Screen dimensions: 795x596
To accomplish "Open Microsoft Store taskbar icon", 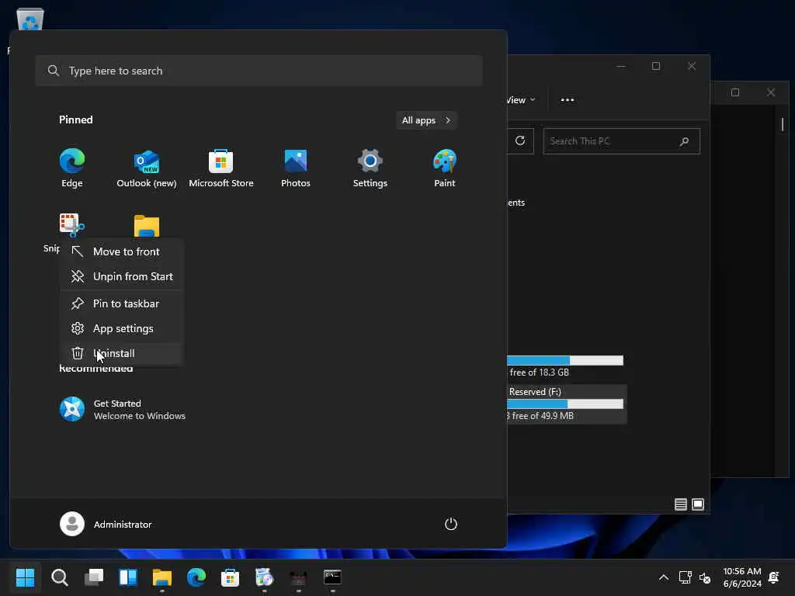I will 230,577.
